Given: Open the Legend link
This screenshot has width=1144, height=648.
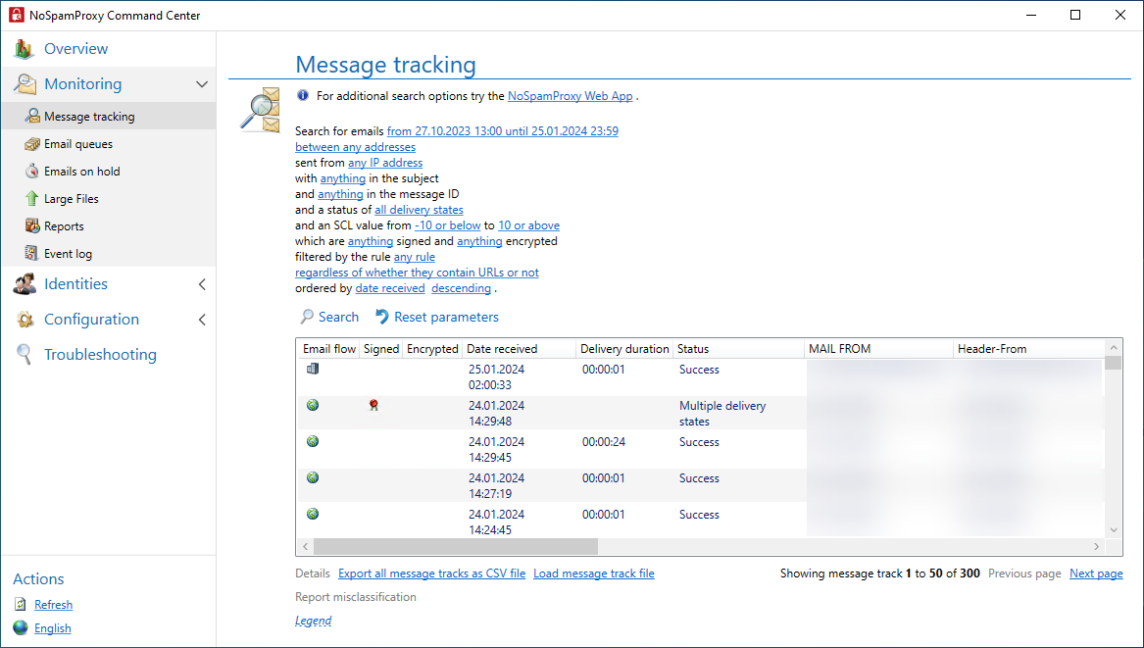Looking at the screenshot, I should click(x=313, y=621).
